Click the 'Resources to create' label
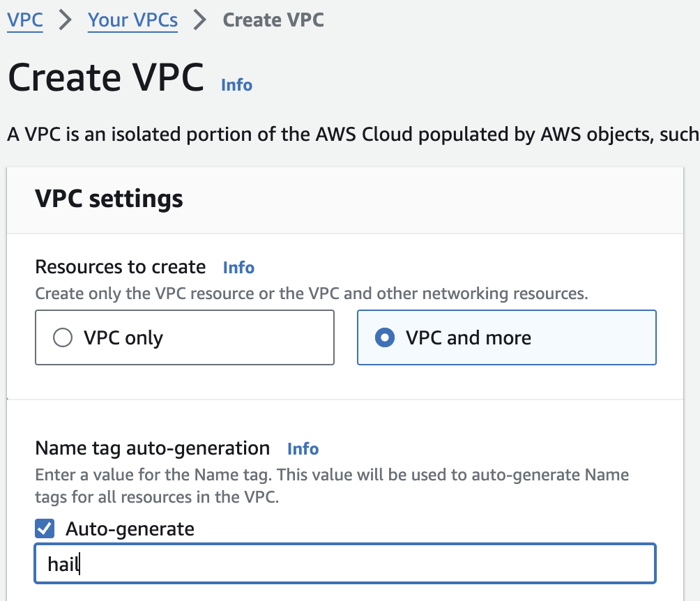 [x=121, y=267]
